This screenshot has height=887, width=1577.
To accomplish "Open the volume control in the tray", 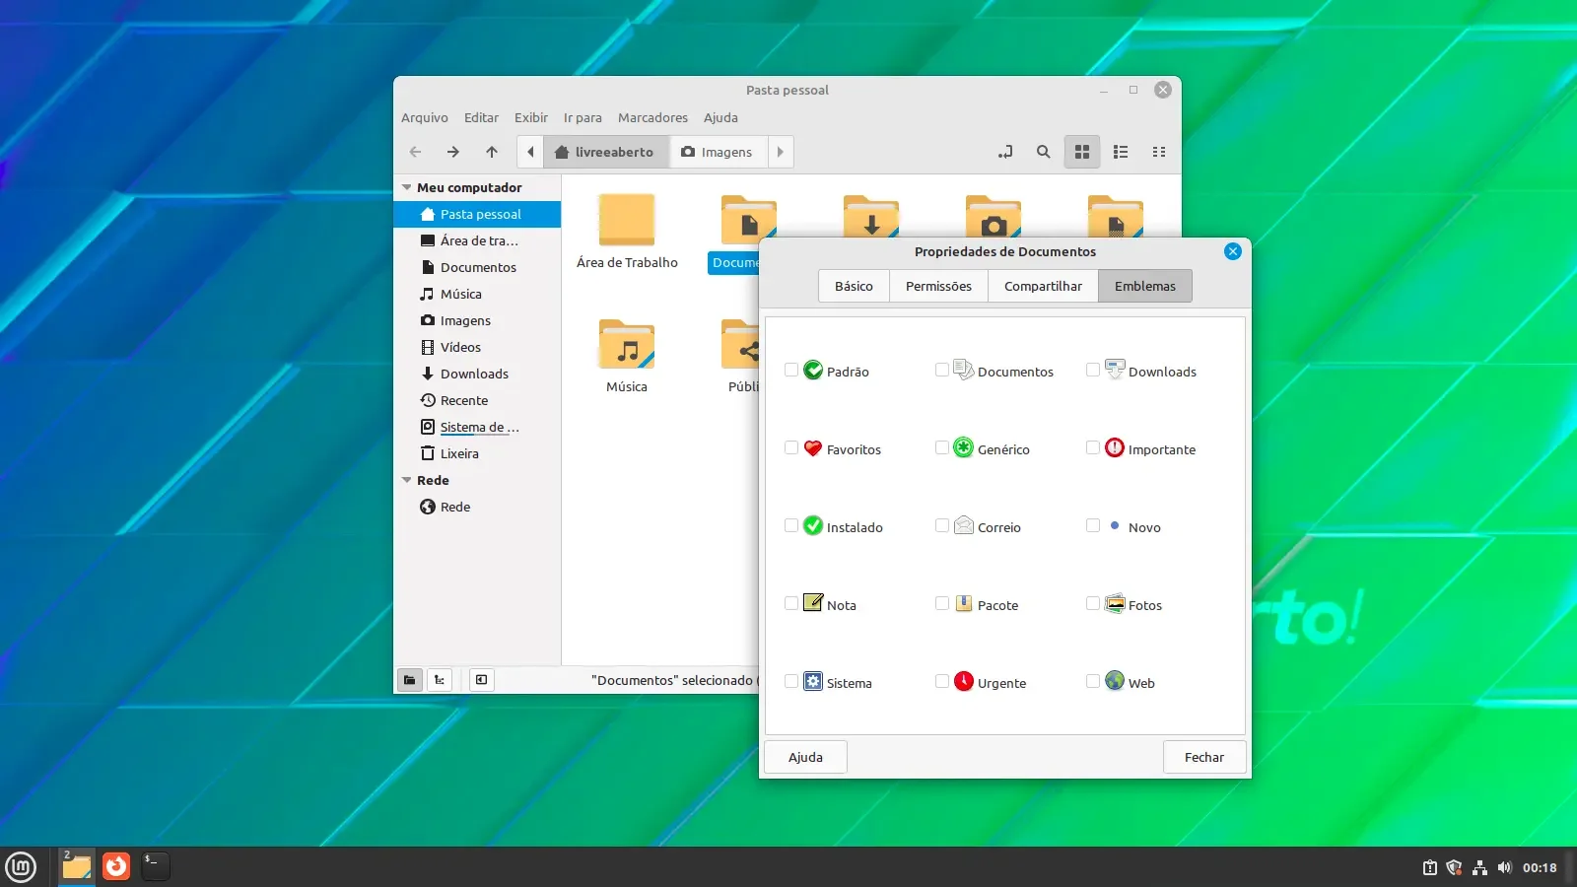I will click(1504, 867).
